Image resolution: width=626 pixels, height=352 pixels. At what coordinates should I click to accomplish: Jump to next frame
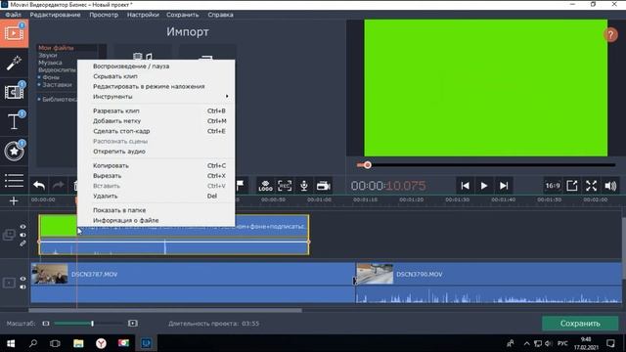(504, 186)
